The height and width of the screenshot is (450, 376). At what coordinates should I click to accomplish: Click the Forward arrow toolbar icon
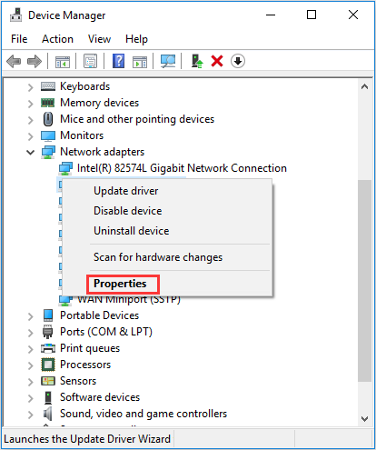pyautogui.click(x=35, y=62)
